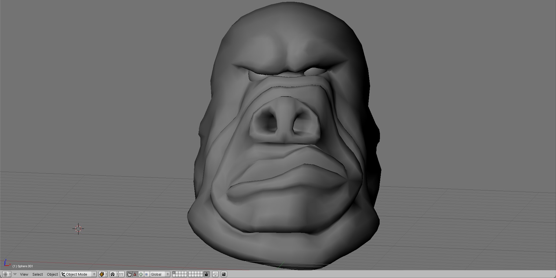Enable the translate manipulator triangle
Image resolution: width=556 pixels, height=278 pixels.
click(135, 274)
